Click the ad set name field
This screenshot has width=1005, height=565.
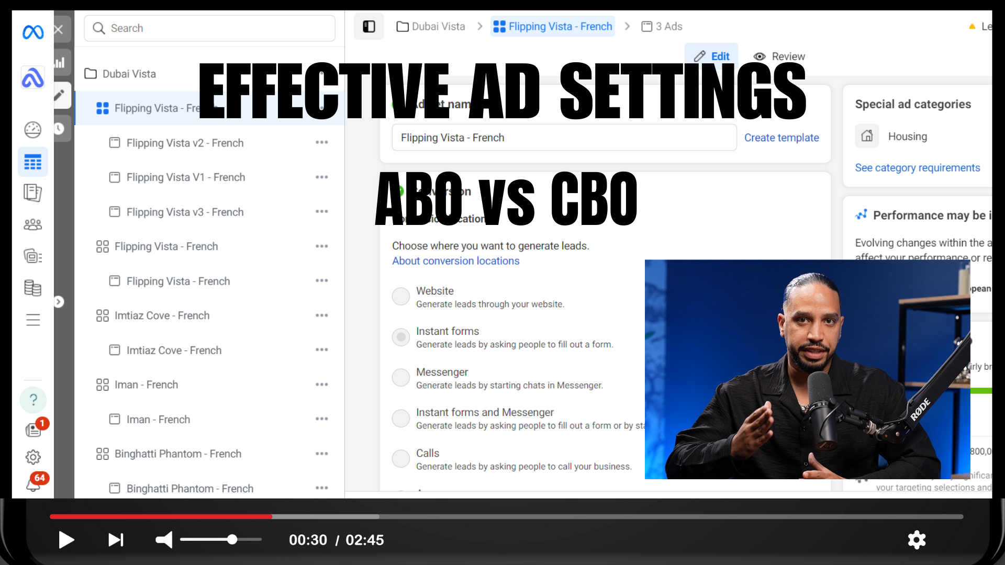coord(564,138)
